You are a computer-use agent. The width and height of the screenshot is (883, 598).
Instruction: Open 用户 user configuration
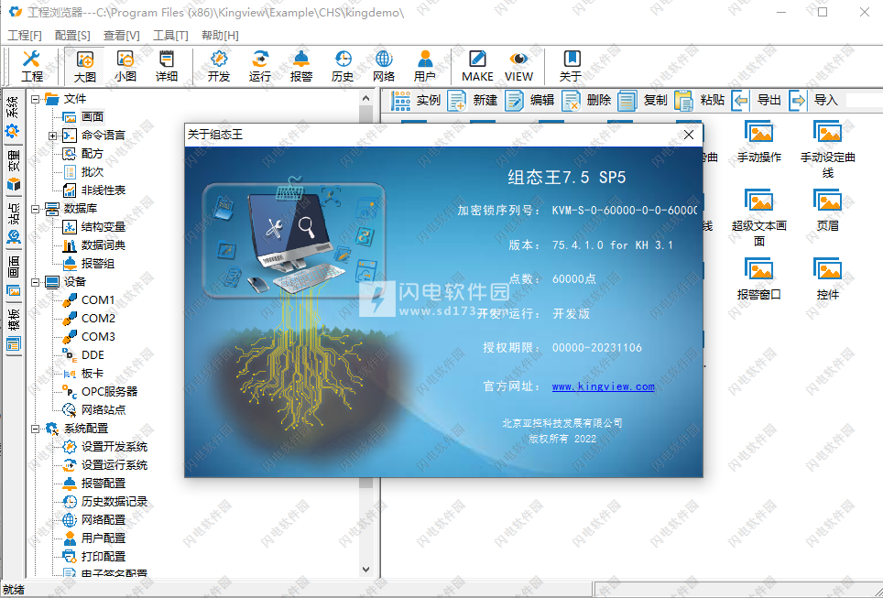click(425, 67)
